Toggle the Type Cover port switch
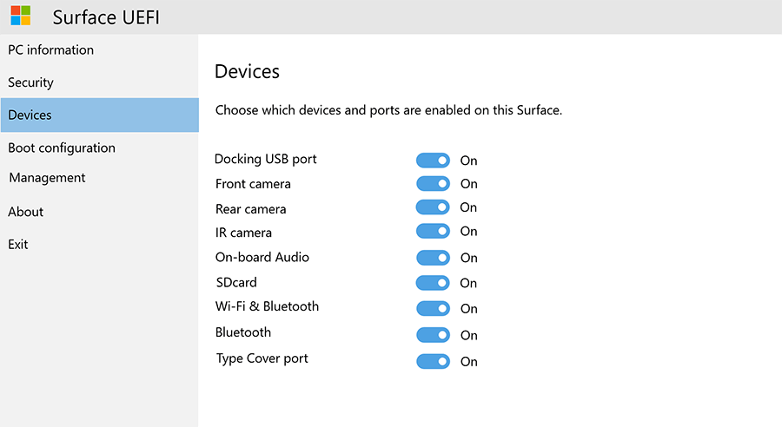The image size is (782, 427). tap(433, 361)
